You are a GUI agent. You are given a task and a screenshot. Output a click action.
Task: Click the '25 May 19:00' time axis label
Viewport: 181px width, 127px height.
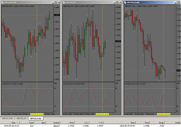coord(50,114)
